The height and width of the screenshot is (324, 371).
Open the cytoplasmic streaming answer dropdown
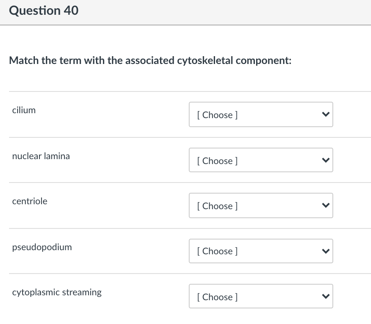tap(261, 297)
